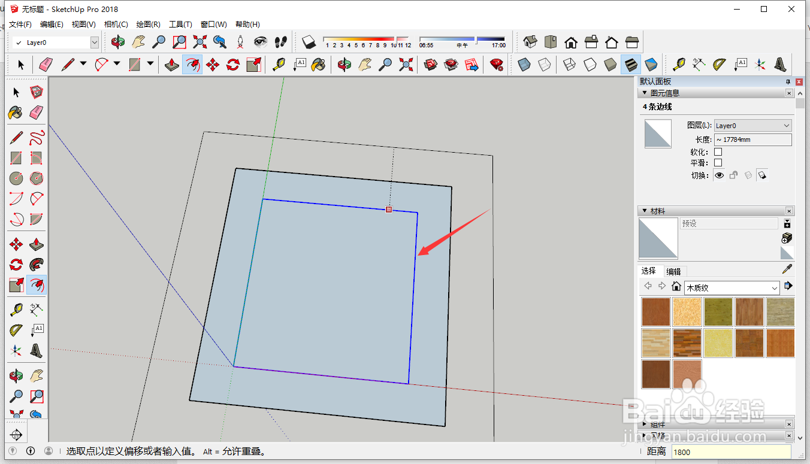Switch to Front view
Image resolution: width=810 pixels, height=464 pixels.
[571, 42]
